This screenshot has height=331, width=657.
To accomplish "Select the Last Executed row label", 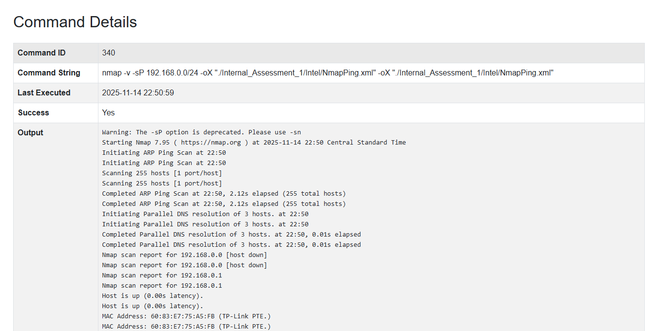I will (44, 92).
